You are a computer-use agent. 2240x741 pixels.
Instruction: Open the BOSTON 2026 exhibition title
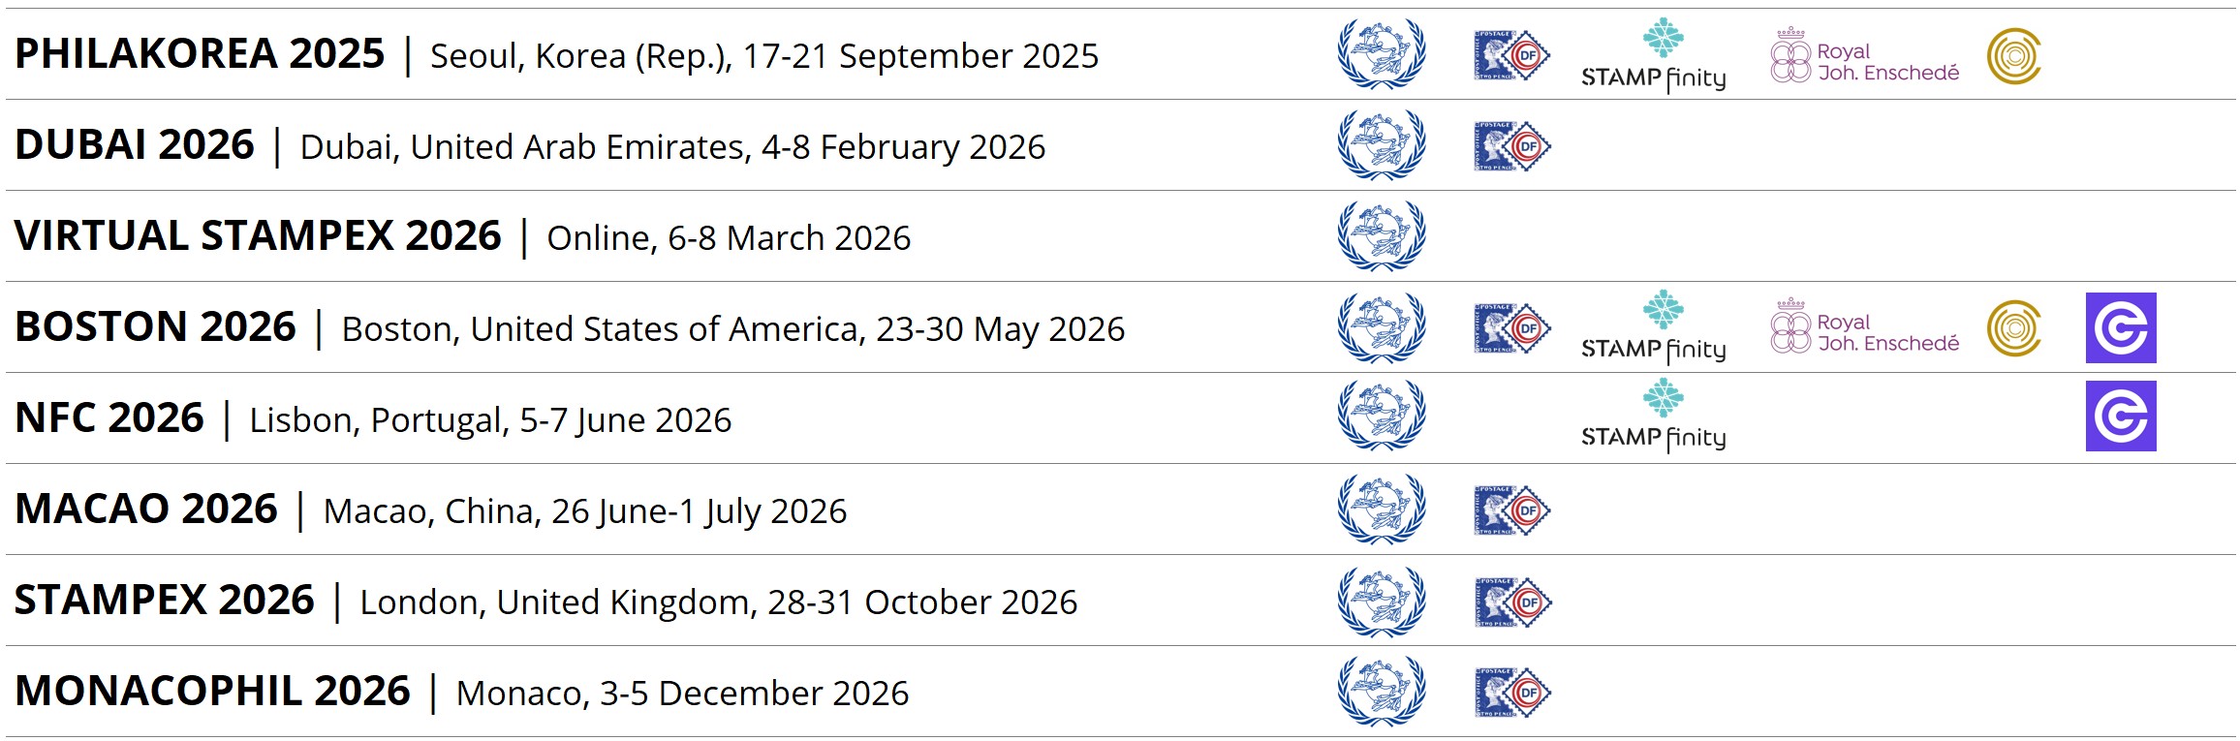click(x=155, y=327)
